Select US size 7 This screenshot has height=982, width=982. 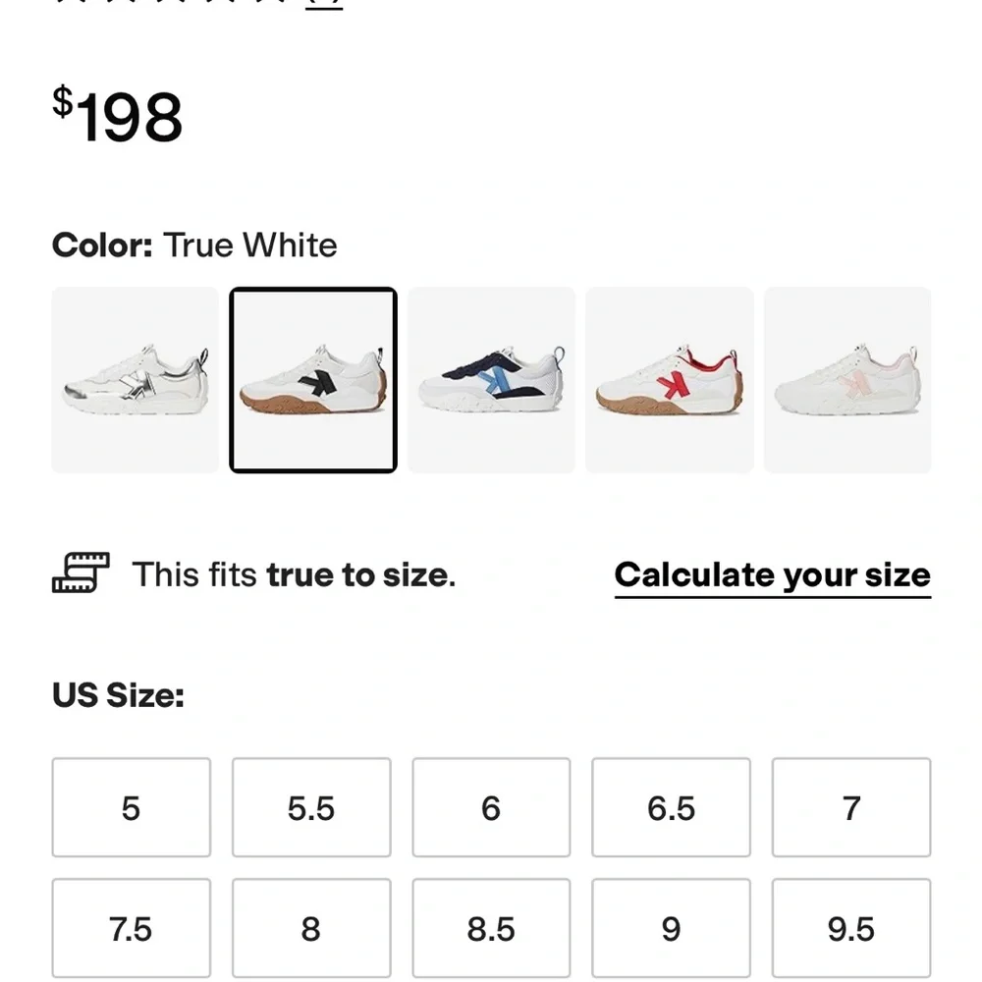coord(851,807)
